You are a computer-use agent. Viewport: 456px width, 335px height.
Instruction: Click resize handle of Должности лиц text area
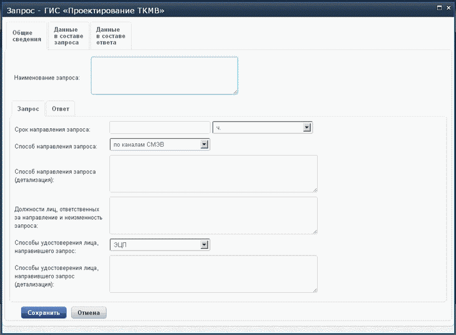[x=314, y=231]
